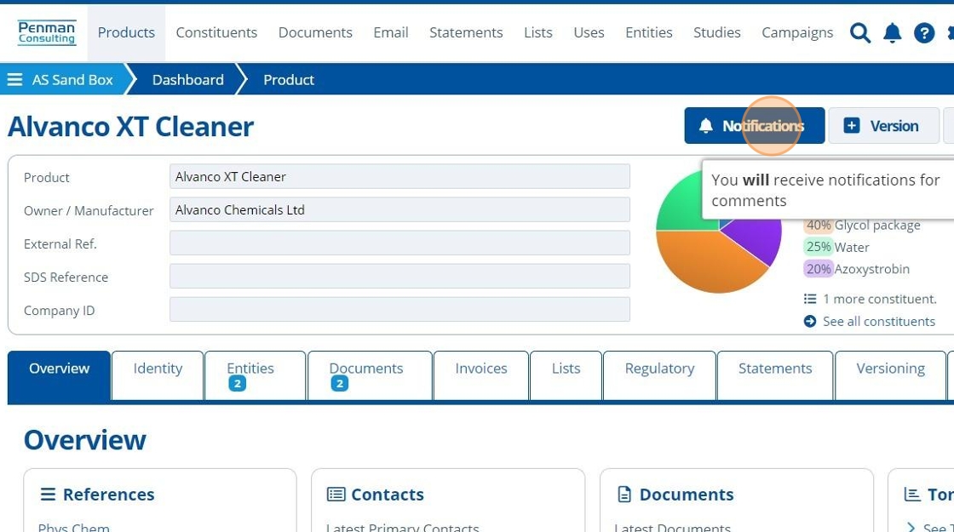954x532 pixels.
Task: Open the Products menu
Action: tap(126, 32)
